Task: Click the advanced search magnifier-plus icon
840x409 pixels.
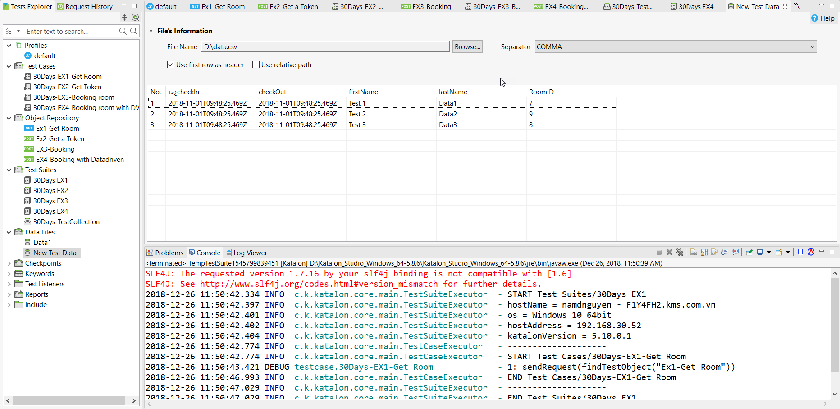Action: coord(134,31)
